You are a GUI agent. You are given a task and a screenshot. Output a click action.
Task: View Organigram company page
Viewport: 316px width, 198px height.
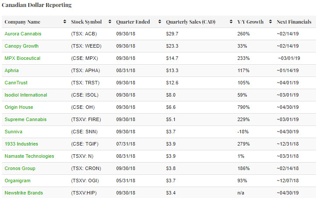coord(17,181)
